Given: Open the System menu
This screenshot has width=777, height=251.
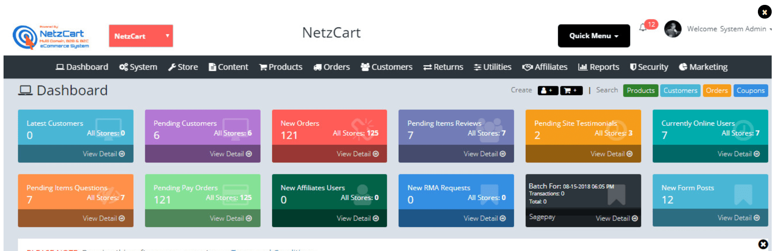Looking at the screenshot, I should tap(138, 67).
